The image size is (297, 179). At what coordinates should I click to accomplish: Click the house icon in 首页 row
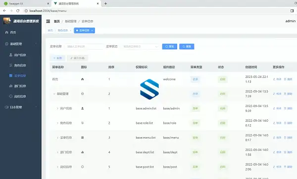click(x=82, y=79)
